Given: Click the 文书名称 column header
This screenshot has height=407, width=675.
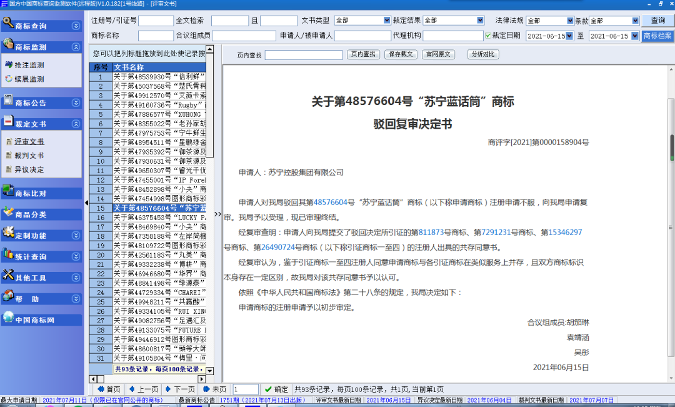Looking at the screenshot, I should pyautogui.click(x=159, y=67).
